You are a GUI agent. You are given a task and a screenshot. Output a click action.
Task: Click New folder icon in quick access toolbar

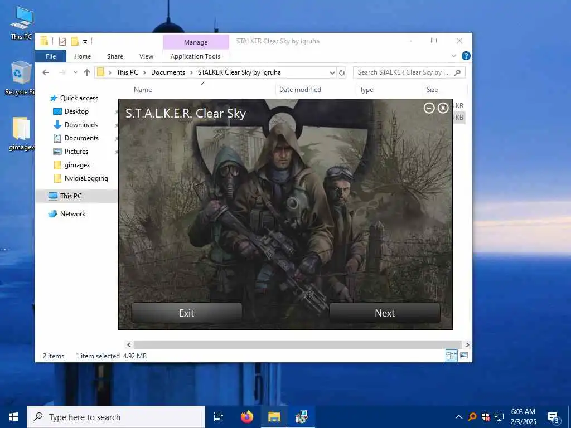click(x=75, y=41)
